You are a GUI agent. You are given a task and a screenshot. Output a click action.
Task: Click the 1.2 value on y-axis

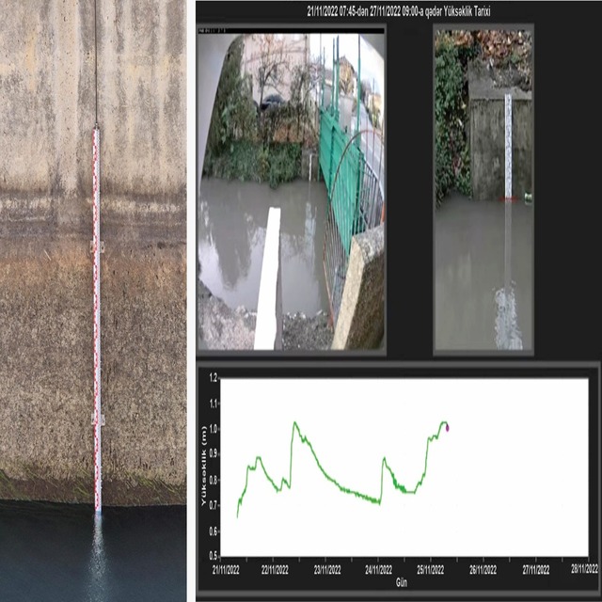tap(213, 378)
